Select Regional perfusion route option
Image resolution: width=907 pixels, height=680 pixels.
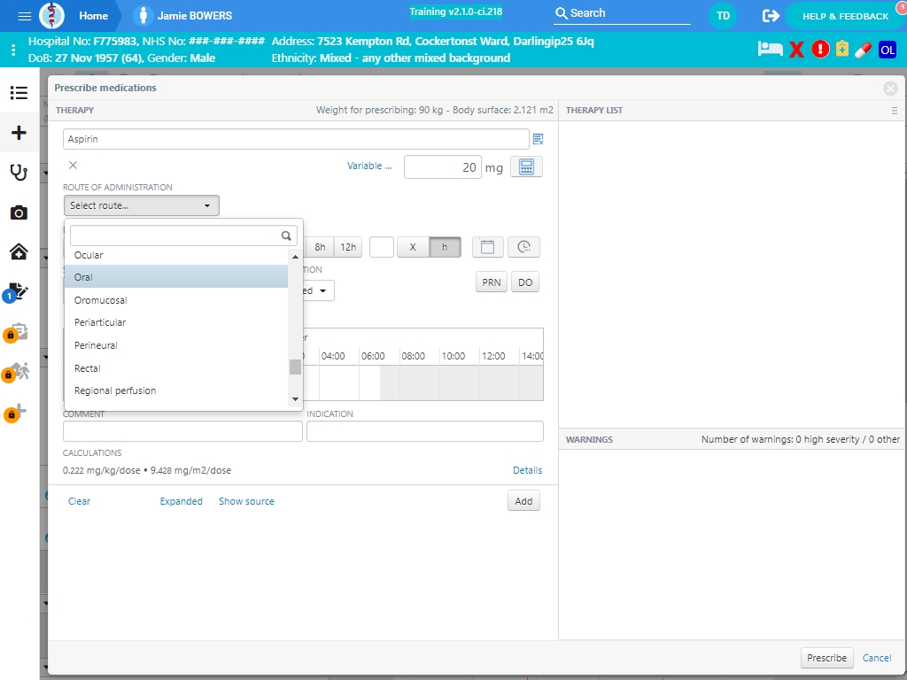point(176,390)
